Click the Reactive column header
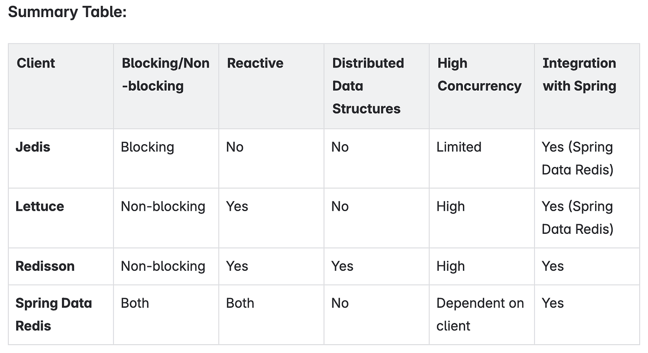This screenshot has width=648, height=353. 255,63
